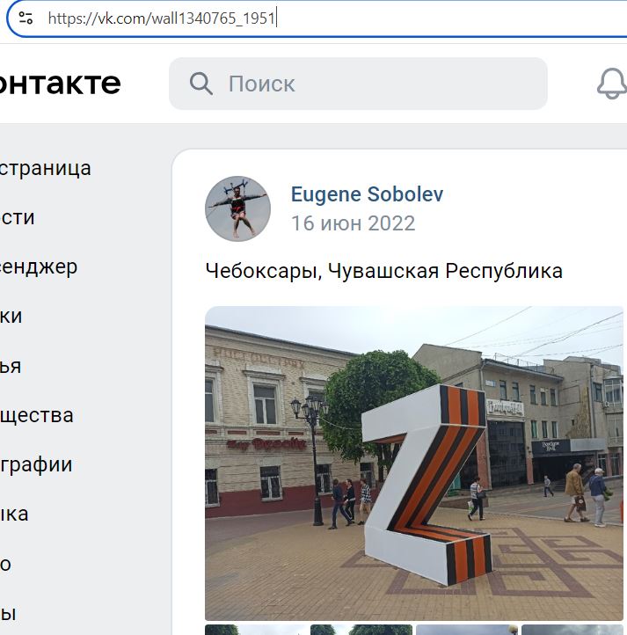Open Друзья in left sidebar

point(11,366)
